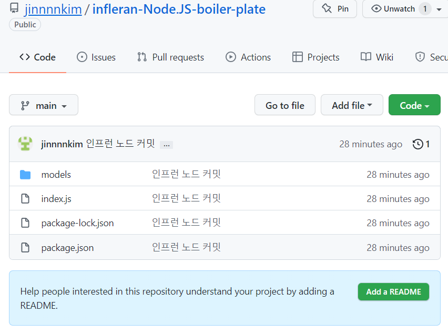Click the package-lock.json file icon
Viewport: 448px width, 333px height.
pos(25,223)
